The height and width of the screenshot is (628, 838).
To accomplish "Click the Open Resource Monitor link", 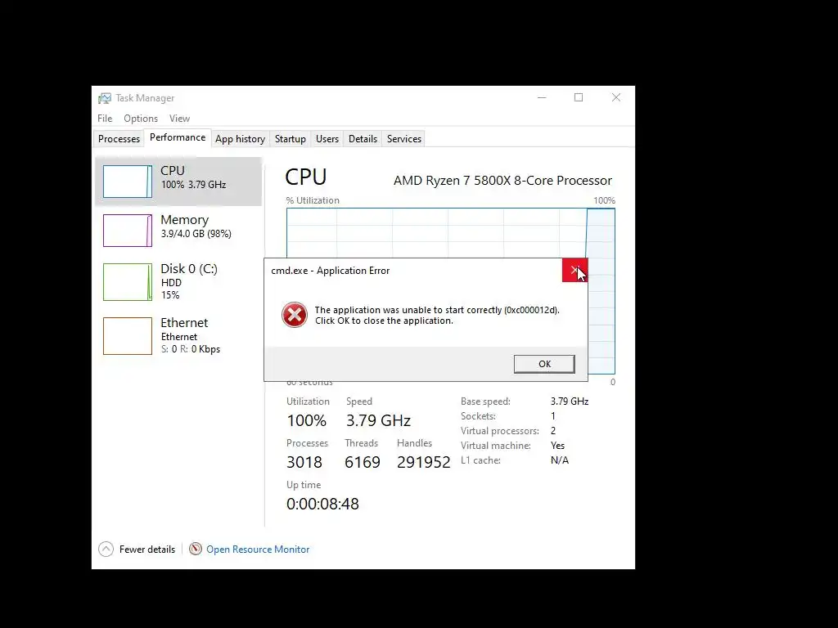I will click(x=258, y=549).
